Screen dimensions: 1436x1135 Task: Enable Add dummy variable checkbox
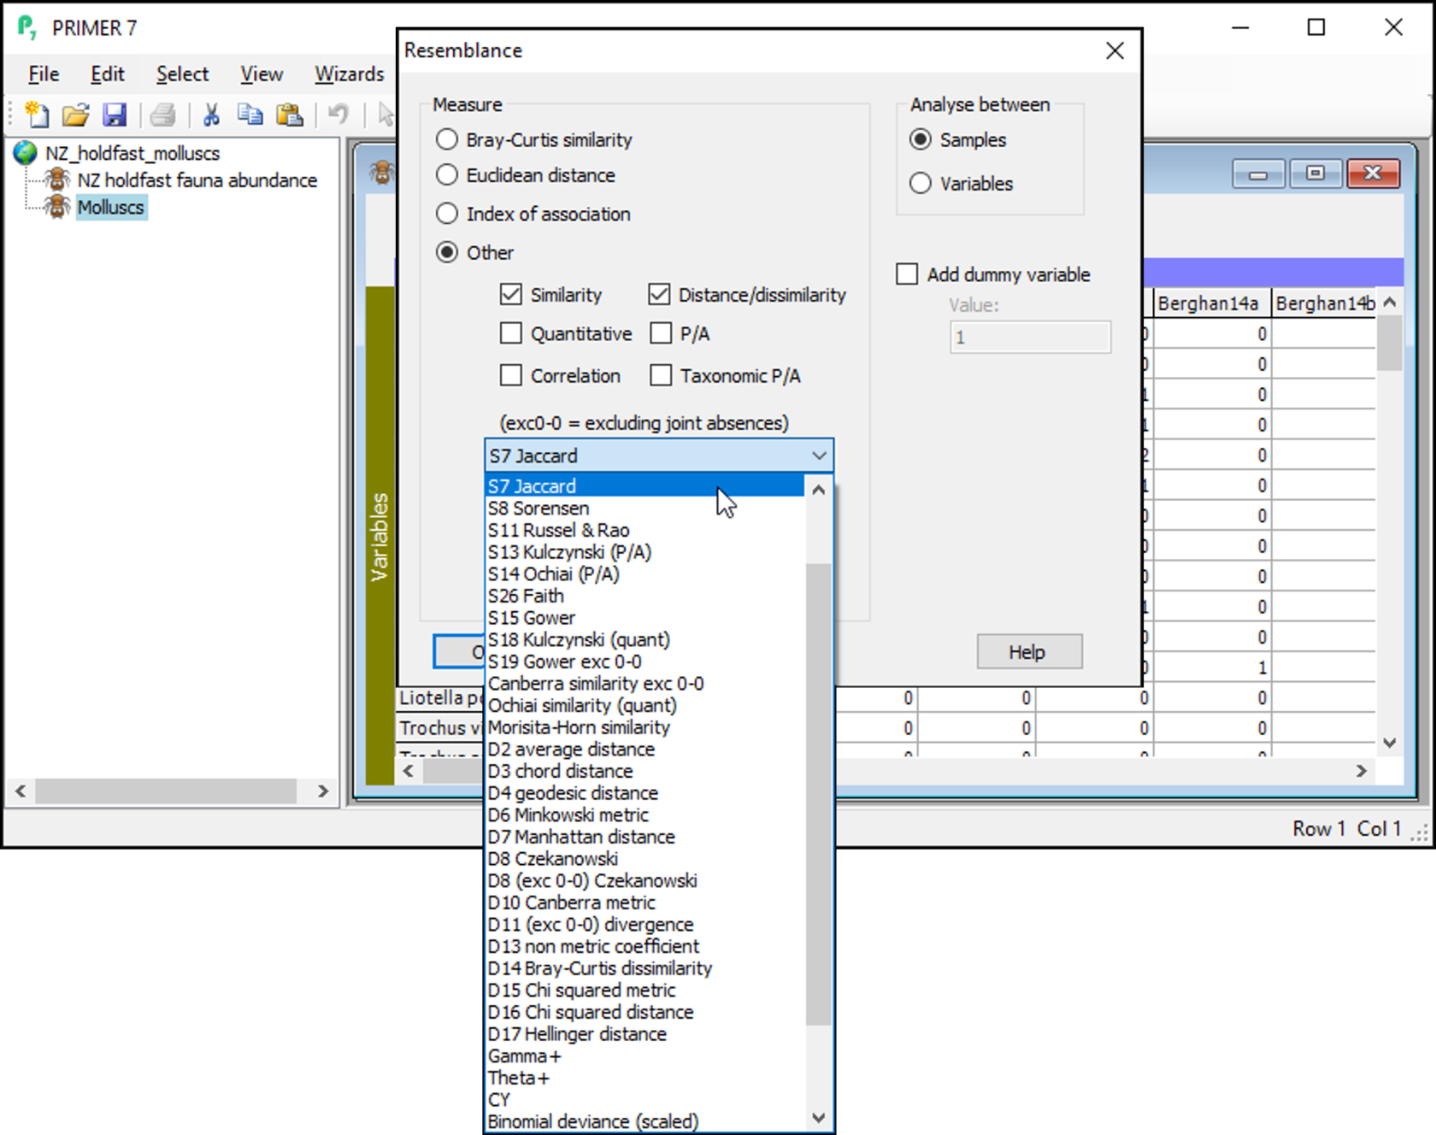(907, 274)
